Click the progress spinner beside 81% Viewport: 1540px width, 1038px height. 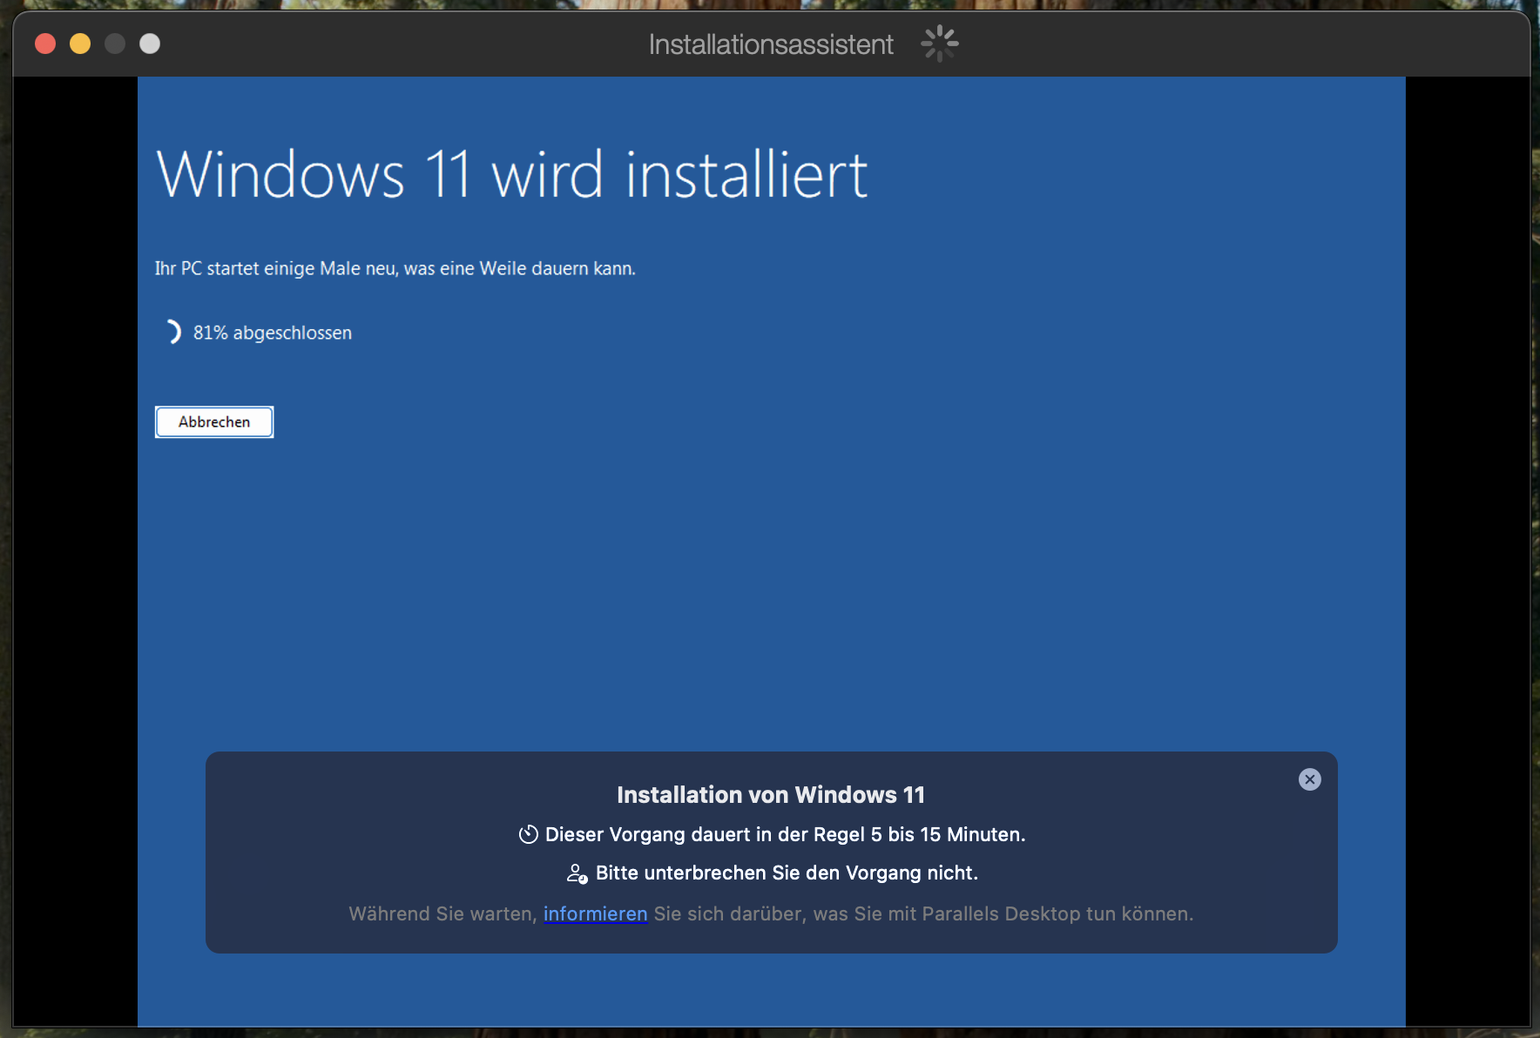pyautogui.click(x=172, y=333)
